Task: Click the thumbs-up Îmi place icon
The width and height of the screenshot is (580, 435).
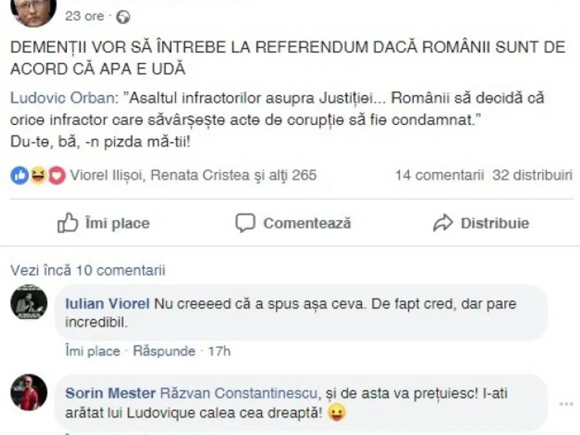Action: [x=67, y=223]
